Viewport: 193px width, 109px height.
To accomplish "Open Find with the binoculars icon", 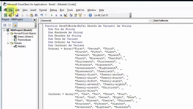I will pyautogui.click(x=36, y=15).
